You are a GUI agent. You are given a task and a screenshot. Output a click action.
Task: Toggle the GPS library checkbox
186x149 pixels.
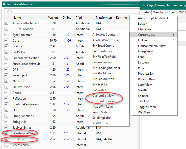pyautogui.click(x=6, y=70)
